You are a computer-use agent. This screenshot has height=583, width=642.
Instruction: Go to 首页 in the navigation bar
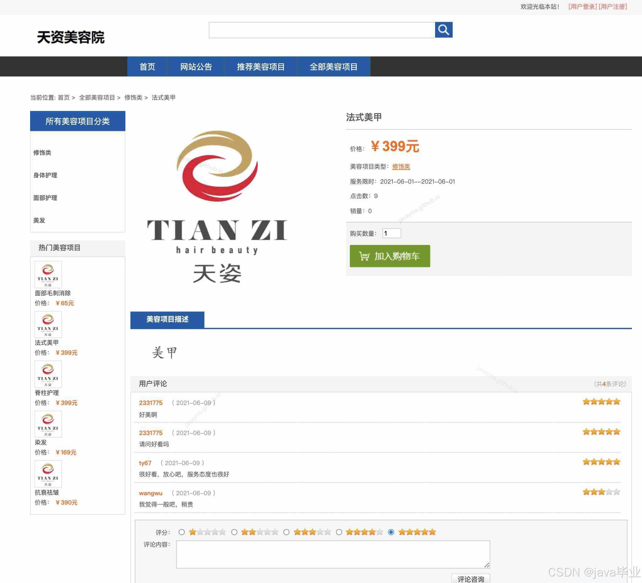coord(147,66)
